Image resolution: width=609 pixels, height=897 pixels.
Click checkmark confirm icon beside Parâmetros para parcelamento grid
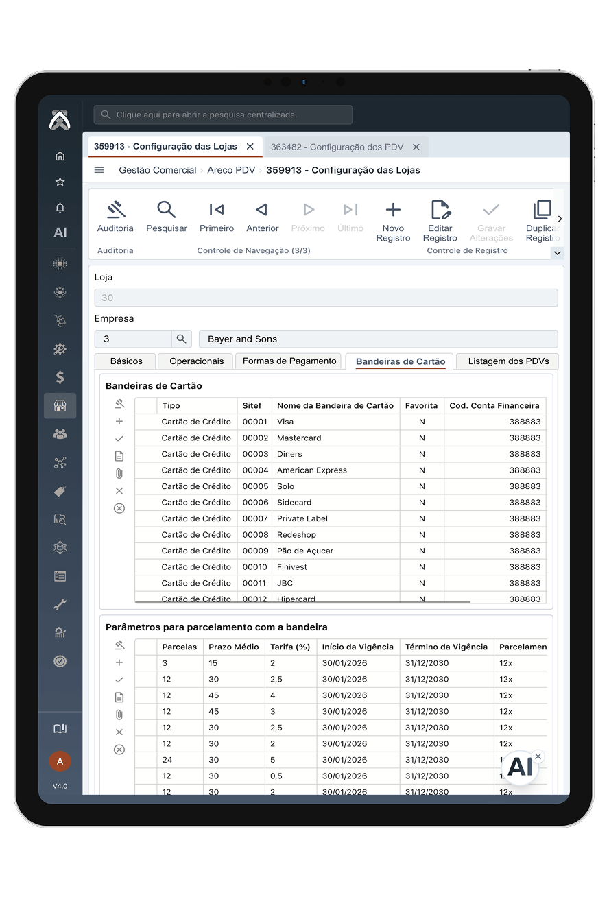coord(119,680)
